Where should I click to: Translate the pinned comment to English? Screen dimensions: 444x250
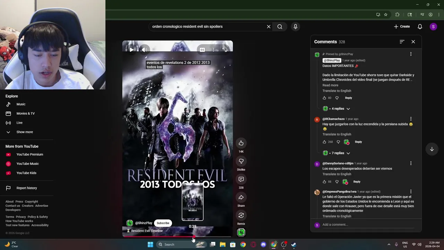pyautogui.click(x=337, y=91)
